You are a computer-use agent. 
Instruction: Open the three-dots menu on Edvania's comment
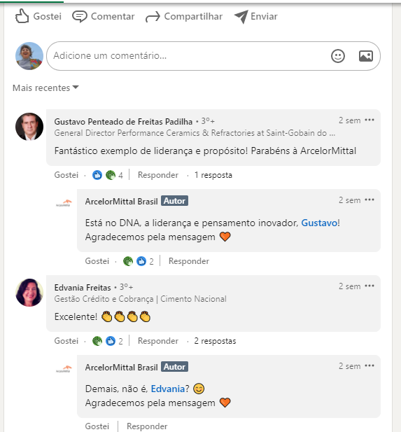tap(370, 286)
